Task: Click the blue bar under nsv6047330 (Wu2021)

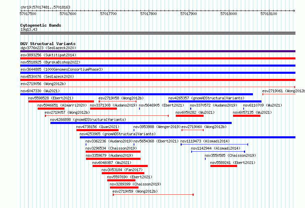Action: pos(136,94)
